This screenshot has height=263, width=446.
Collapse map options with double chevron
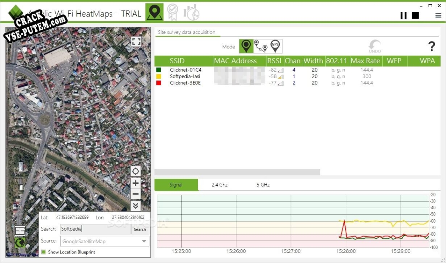point(136,206)
